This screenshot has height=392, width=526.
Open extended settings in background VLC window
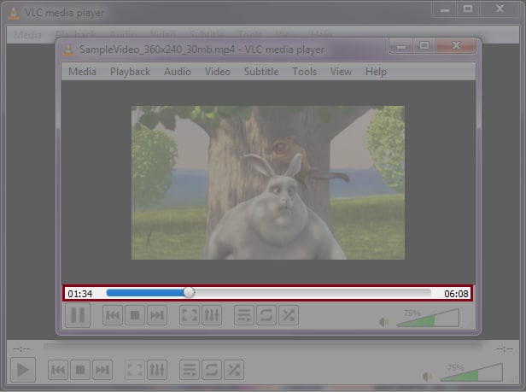pos(157,370)
